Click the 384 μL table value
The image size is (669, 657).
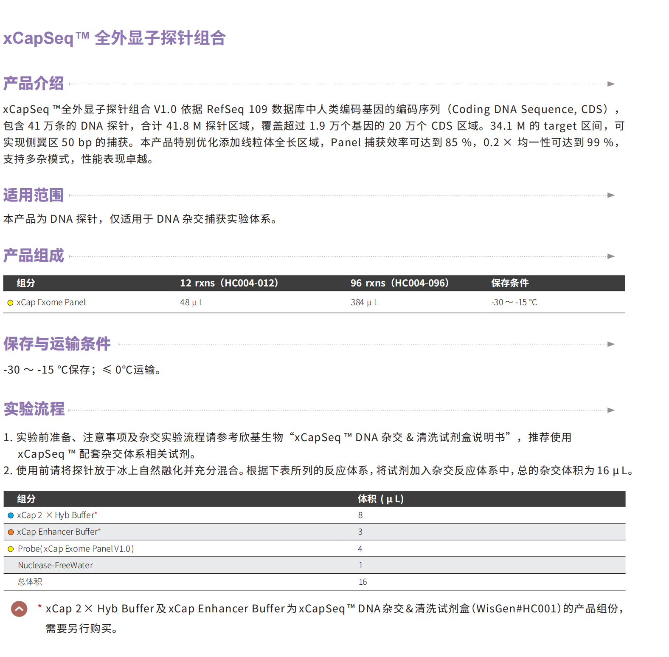(365, 302)
